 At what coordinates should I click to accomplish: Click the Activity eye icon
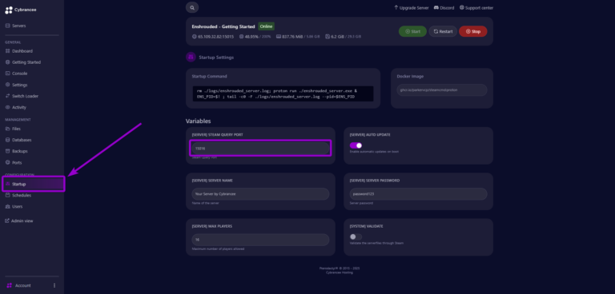(7, 107)
